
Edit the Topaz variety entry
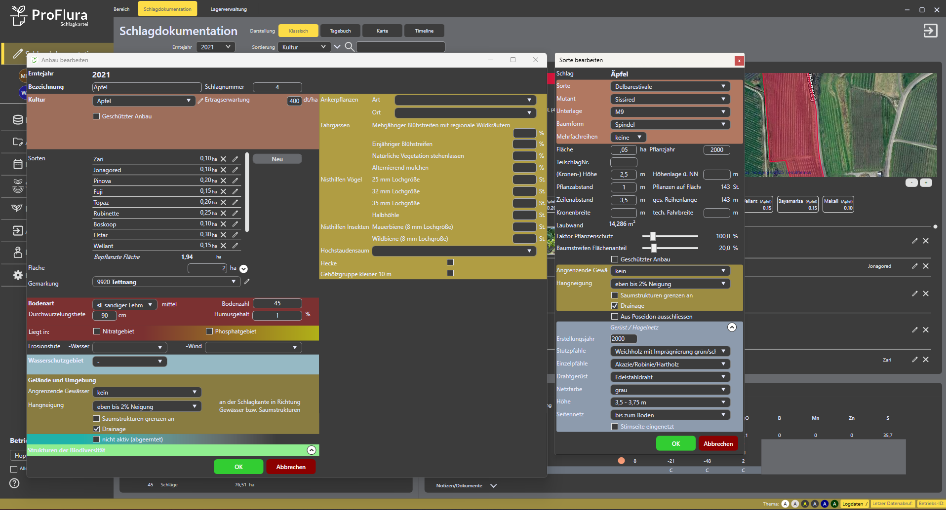click(x=235, y=202)
